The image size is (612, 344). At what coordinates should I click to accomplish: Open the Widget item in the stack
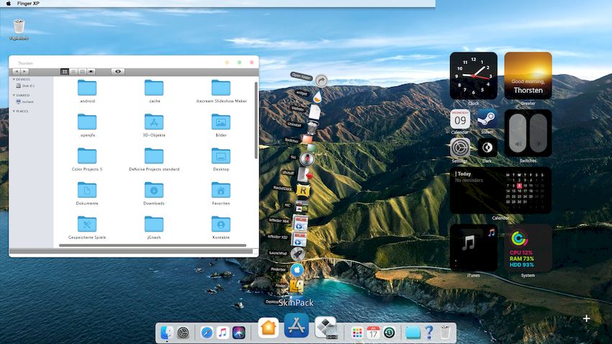[318, 96]
